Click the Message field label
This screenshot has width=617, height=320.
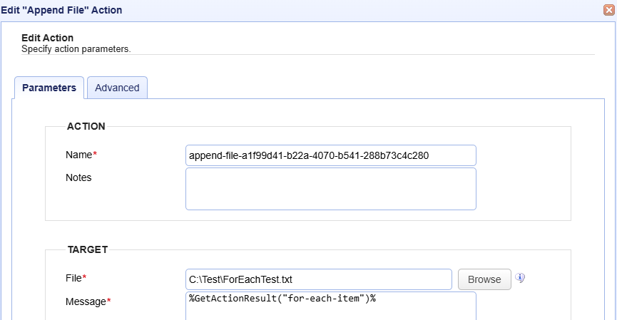(x=86, y=301)
